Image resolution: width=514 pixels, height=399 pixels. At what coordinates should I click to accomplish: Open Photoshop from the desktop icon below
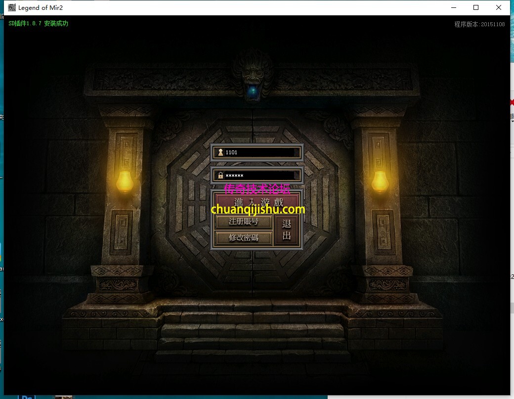pyautogui.click(x=26, y=396)
